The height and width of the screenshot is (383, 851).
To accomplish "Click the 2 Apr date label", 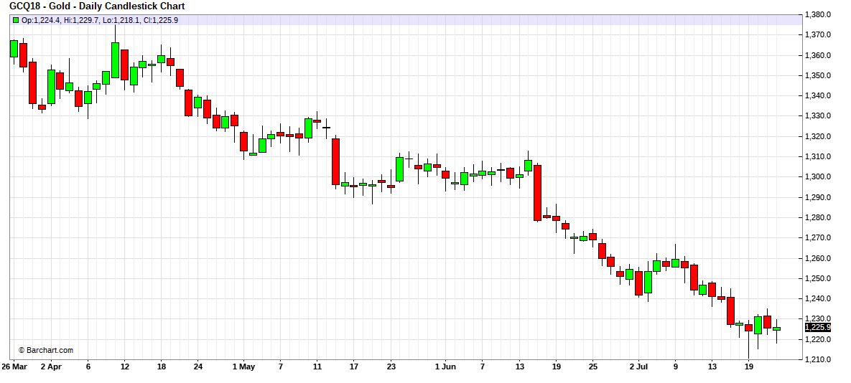I will tap(51, 367).
